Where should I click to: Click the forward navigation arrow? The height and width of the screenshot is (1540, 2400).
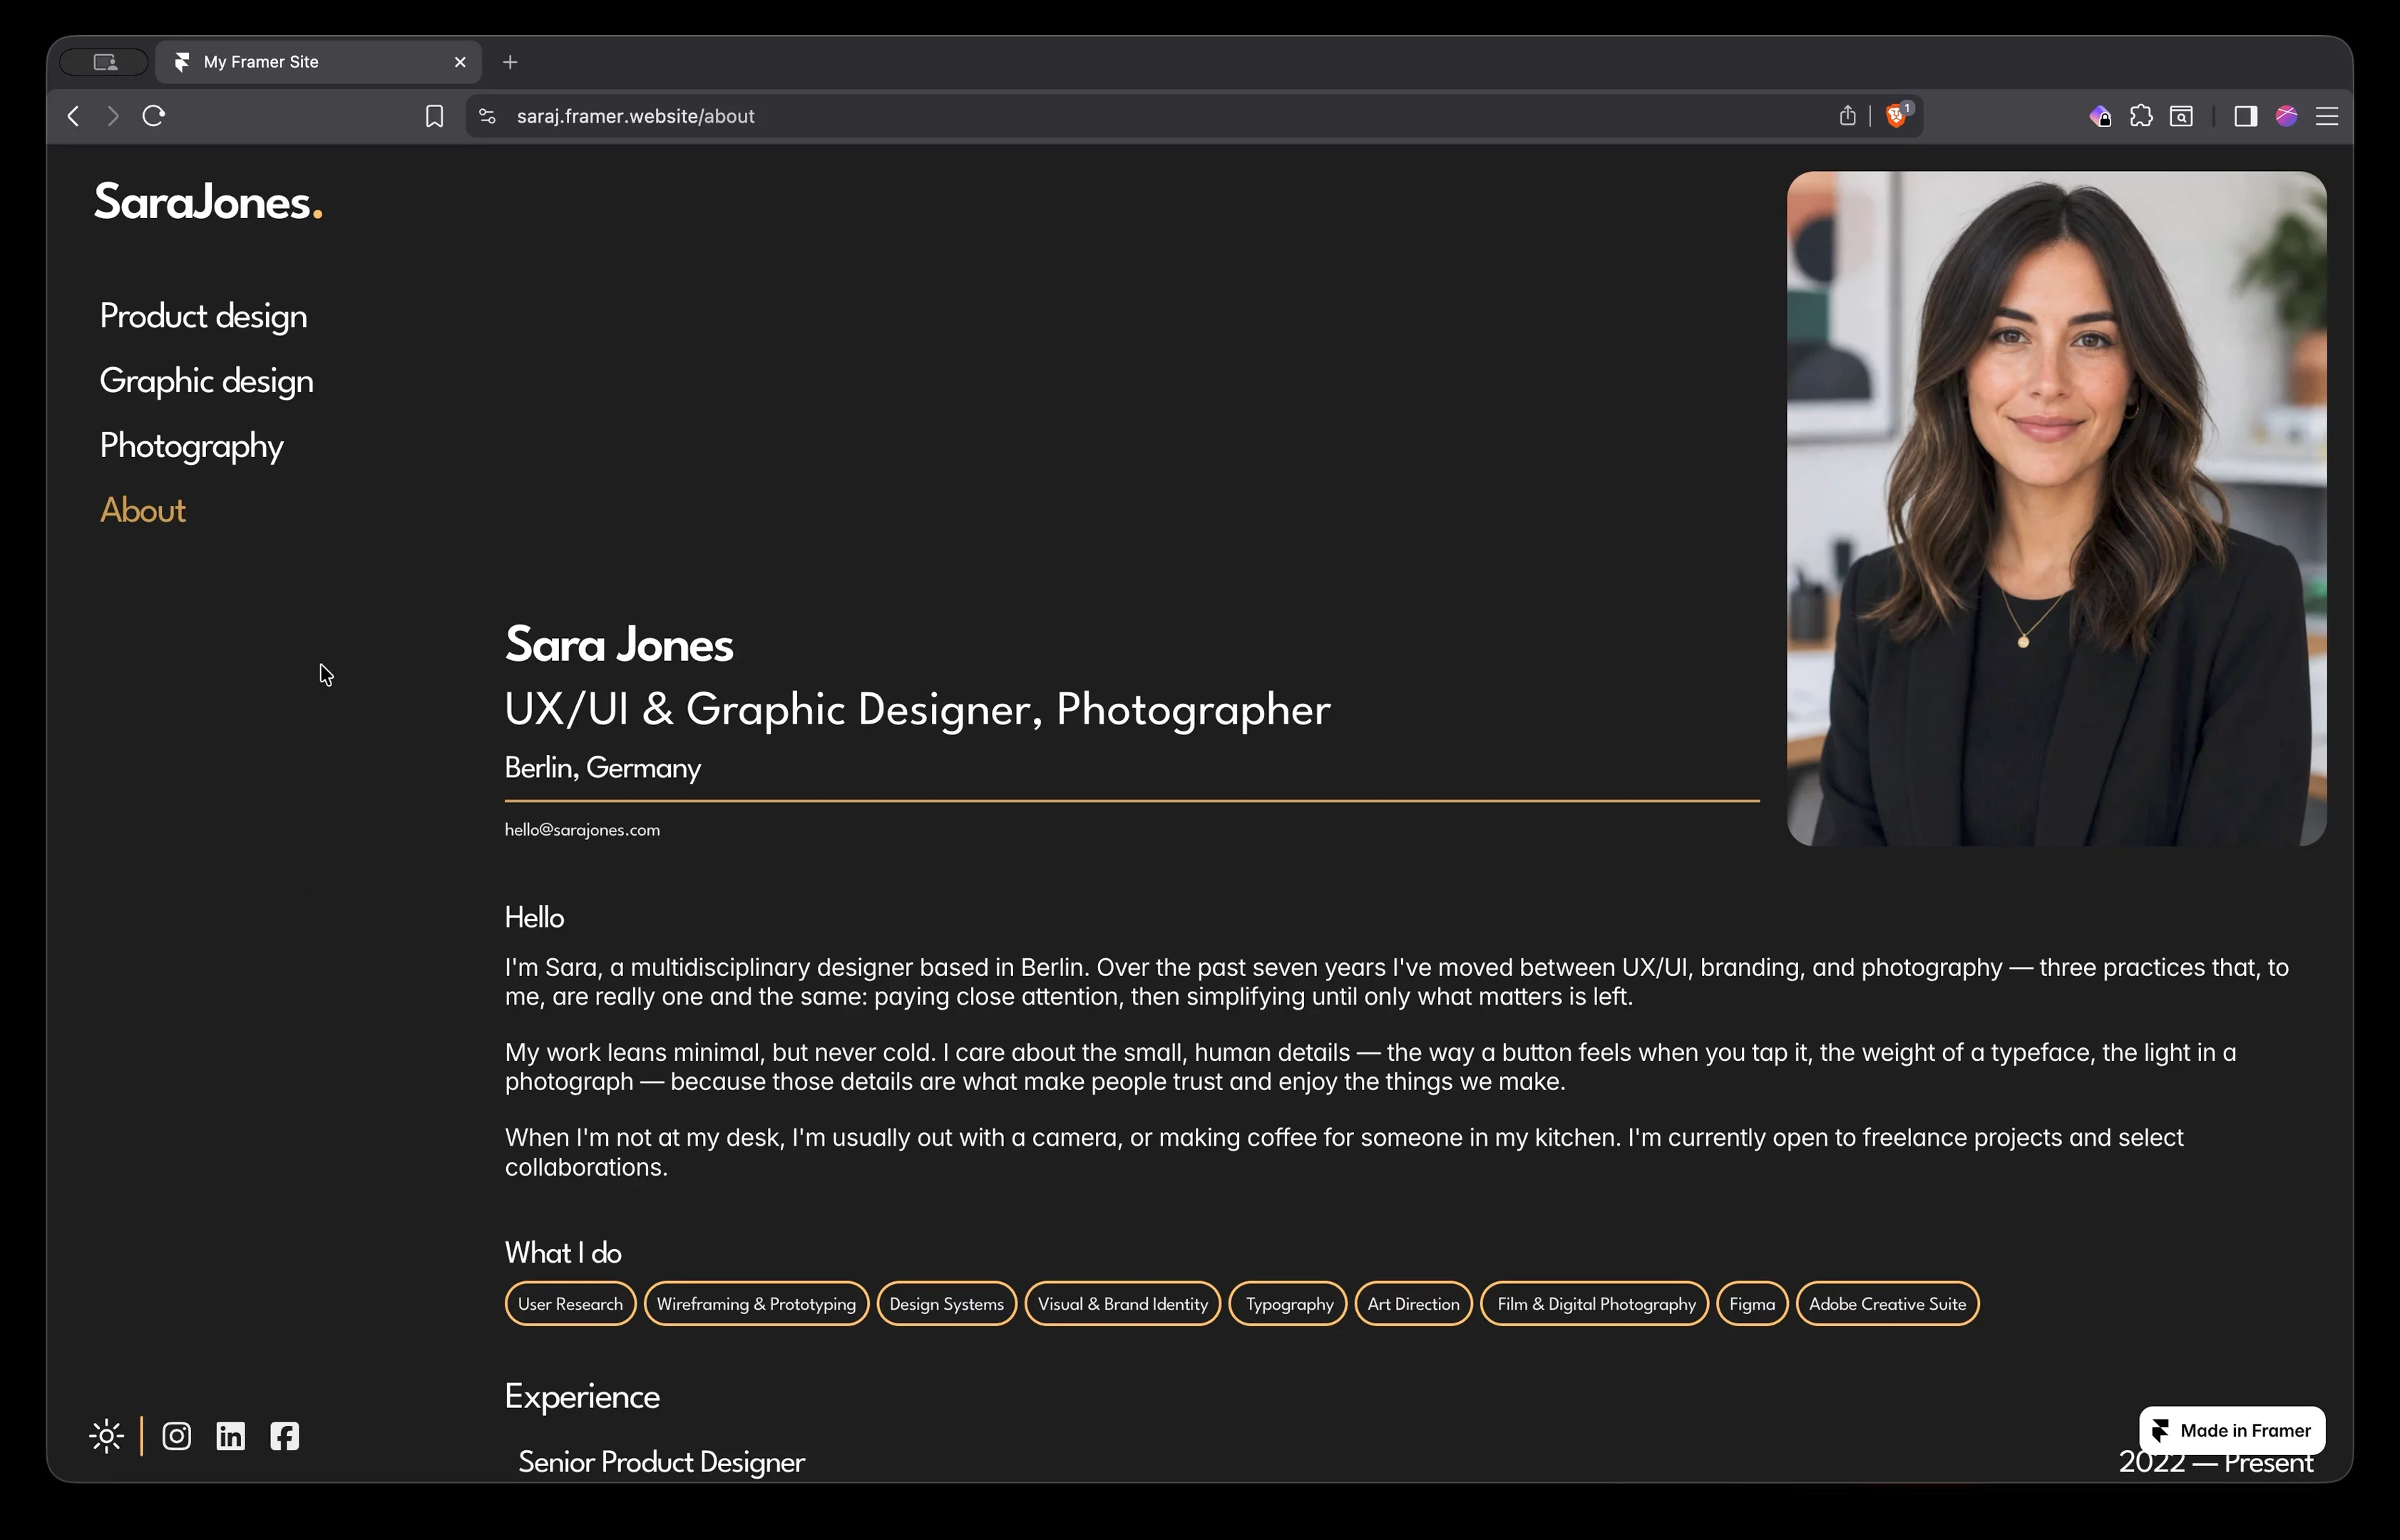(113, 116)
